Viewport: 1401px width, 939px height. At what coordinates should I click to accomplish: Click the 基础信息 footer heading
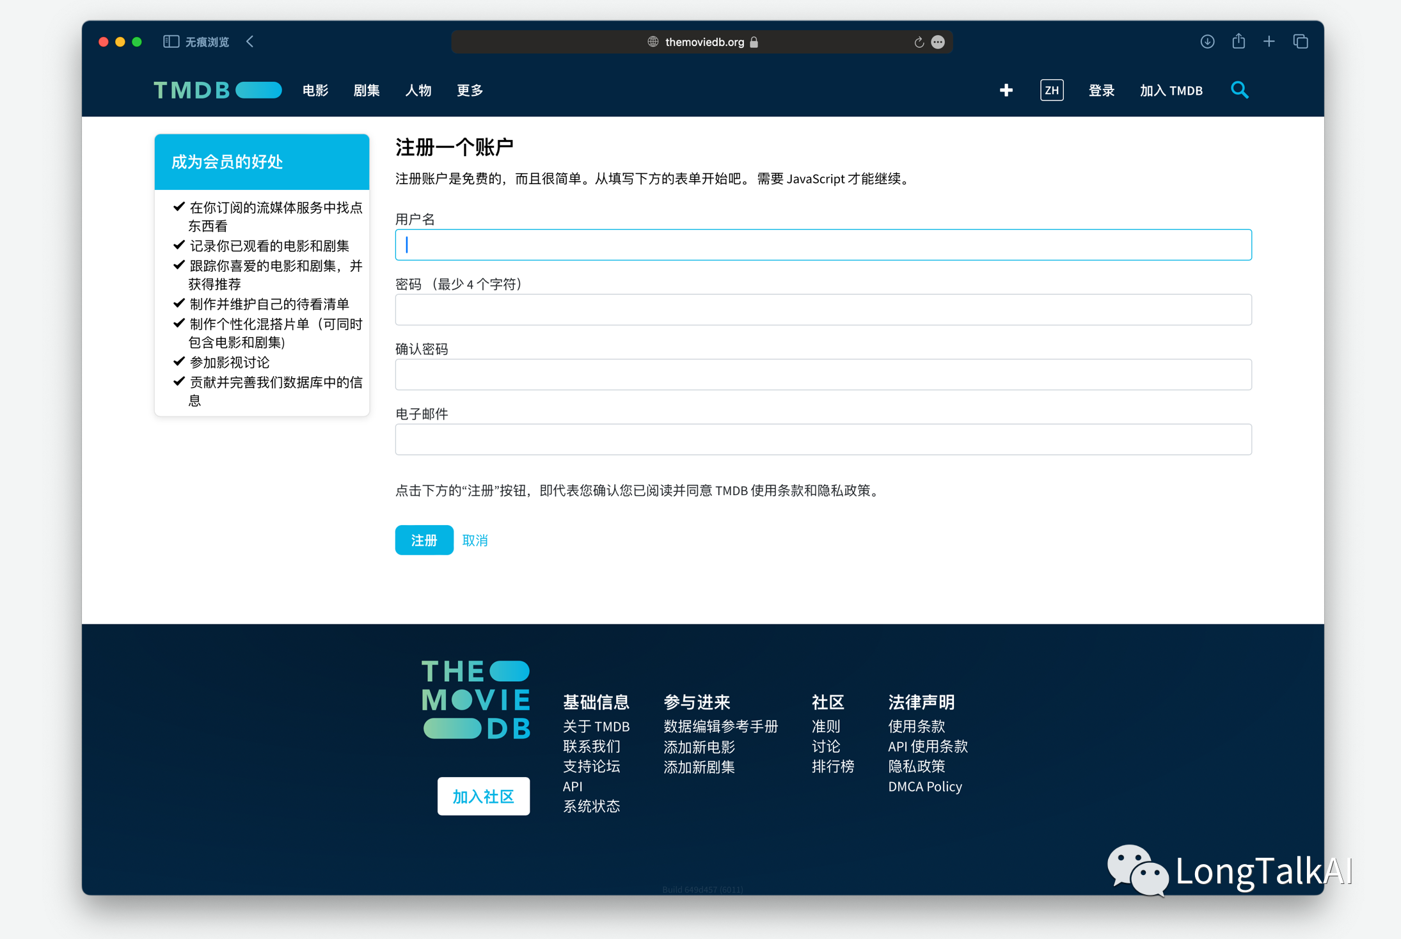tap(596, 702)
